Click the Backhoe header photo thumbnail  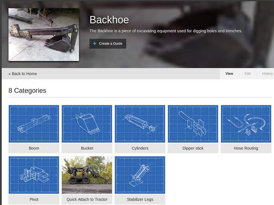coord(44,34)
